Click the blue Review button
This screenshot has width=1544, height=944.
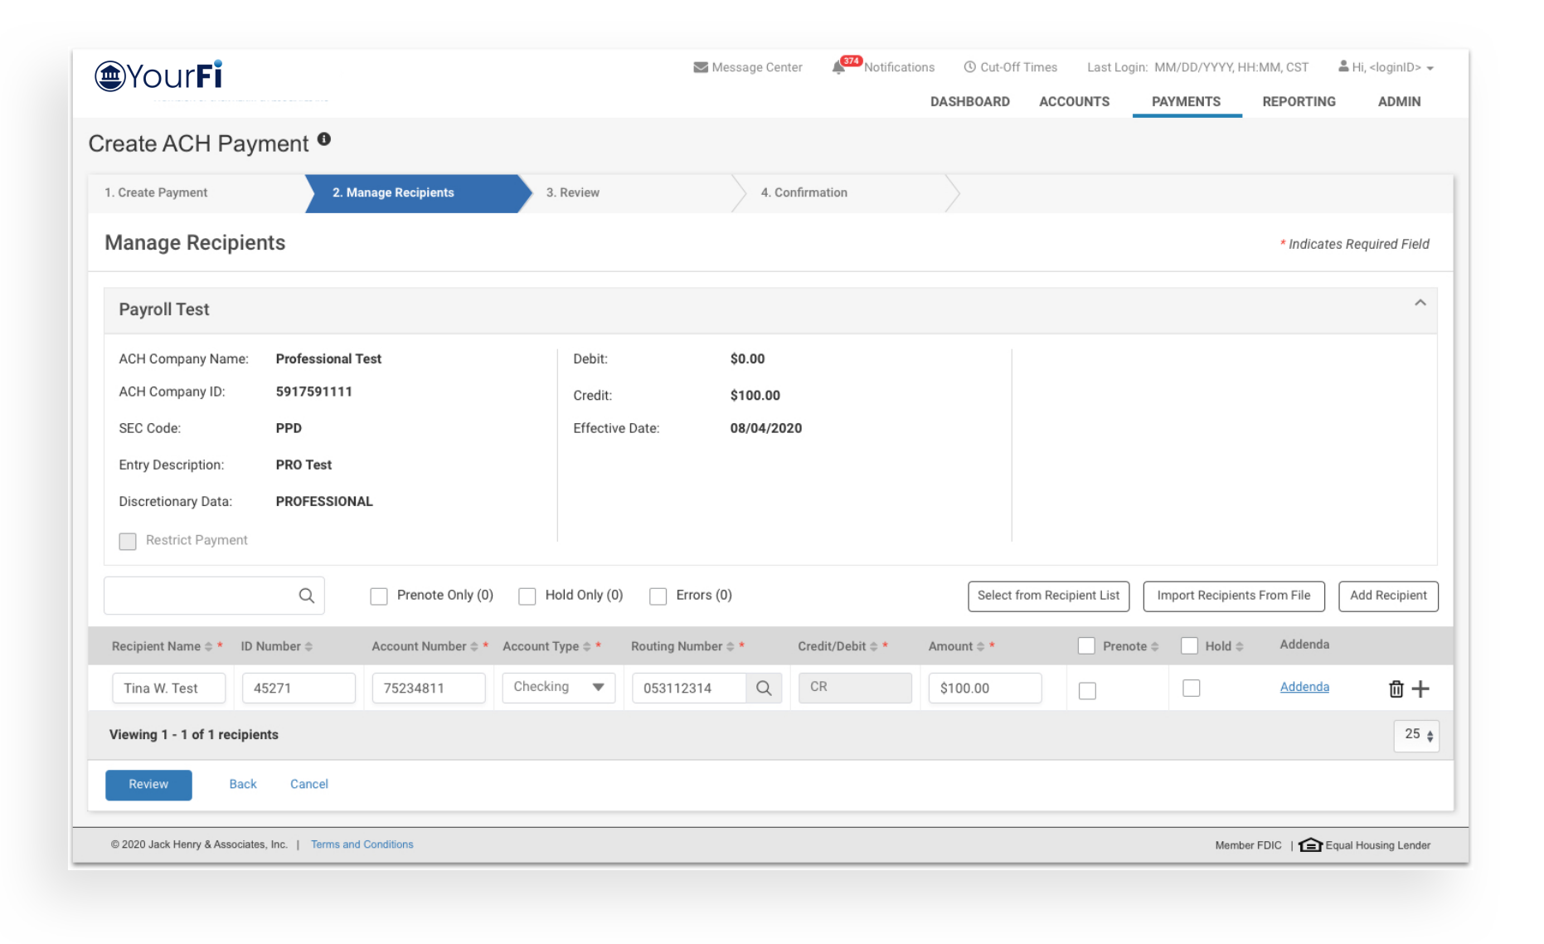point(148,784)
